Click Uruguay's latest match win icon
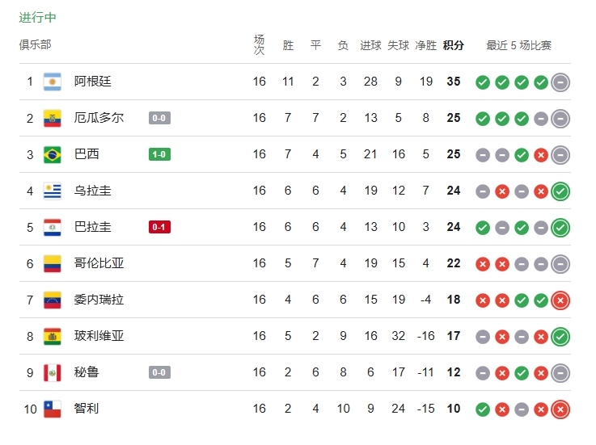The width and height of the screenshot is (596, 445). 560,191
